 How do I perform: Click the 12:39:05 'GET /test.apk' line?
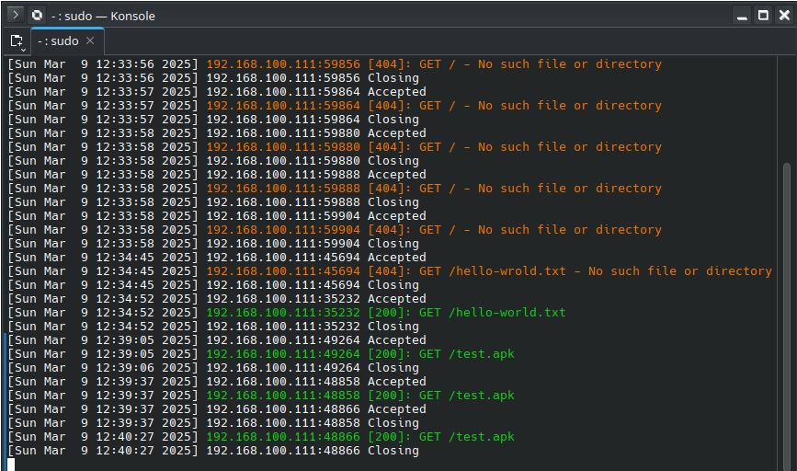pos(261,354)
